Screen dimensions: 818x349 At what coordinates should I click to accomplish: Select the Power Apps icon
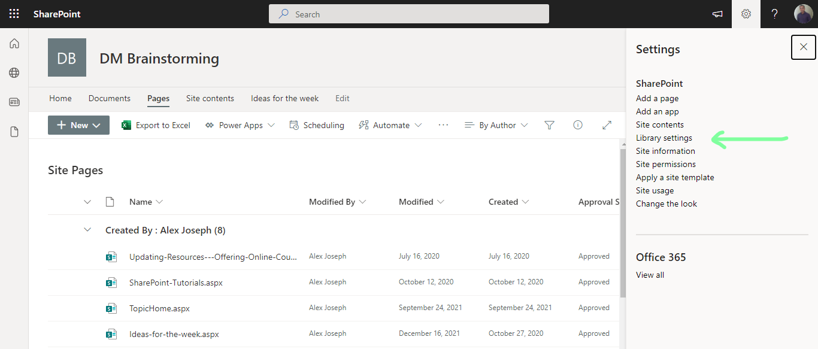coord(210,125)
